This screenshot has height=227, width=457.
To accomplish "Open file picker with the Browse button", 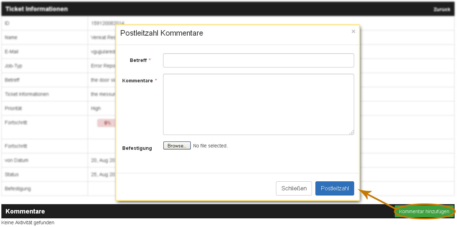I will (x=177, y=145).
